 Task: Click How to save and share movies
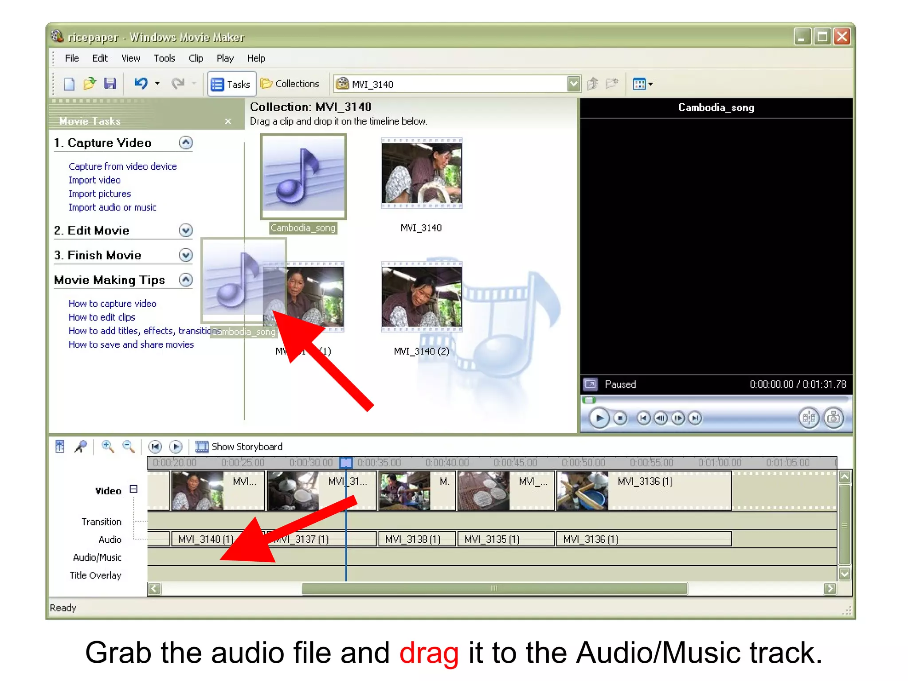(x=131, y=344)
